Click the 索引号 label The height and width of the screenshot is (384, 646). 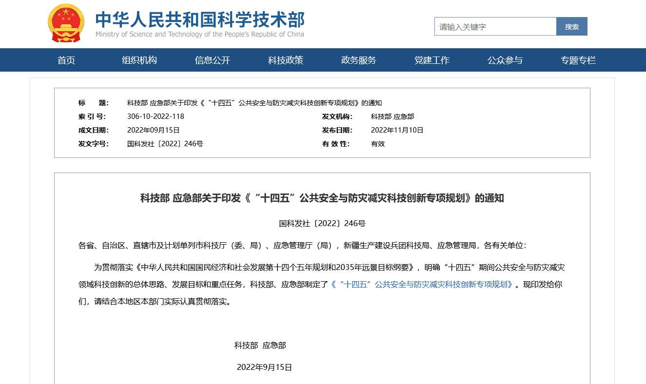tap(92, 116)
